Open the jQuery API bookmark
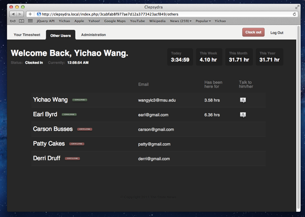 [46, 21]
